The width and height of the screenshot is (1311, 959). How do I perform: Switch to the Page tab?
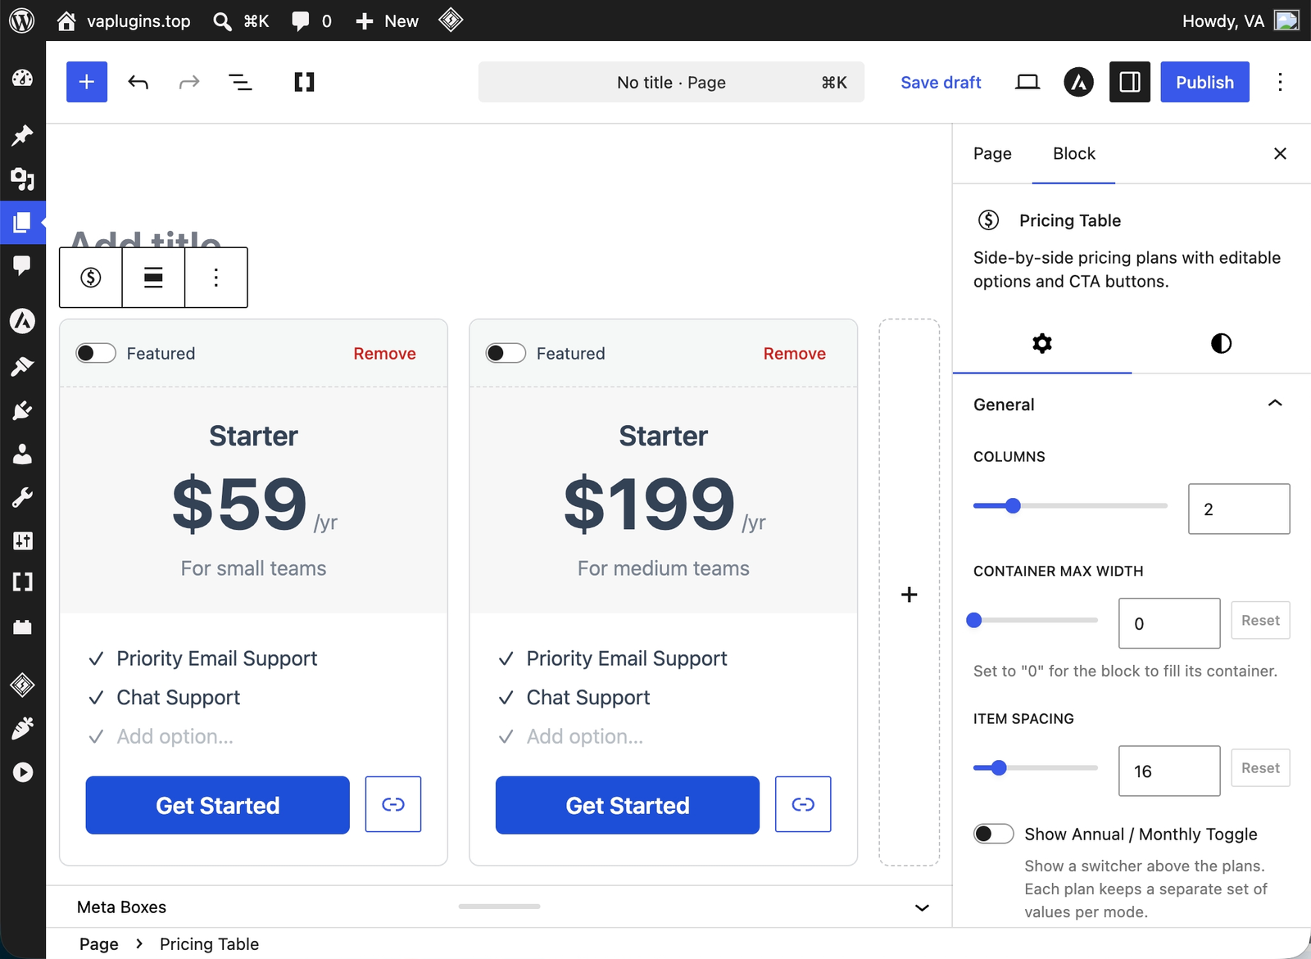tap(992, 154)
